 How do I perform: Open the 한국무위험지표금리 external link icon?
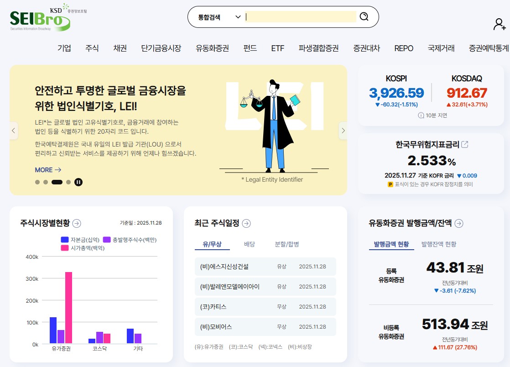[464, 144]
